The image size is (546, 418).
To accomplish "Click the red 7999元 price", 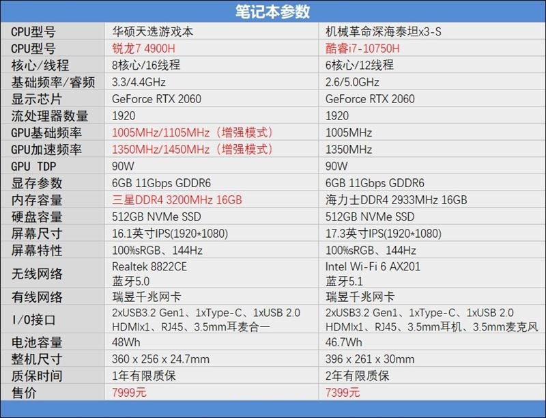I will click(x=129, y=393).
